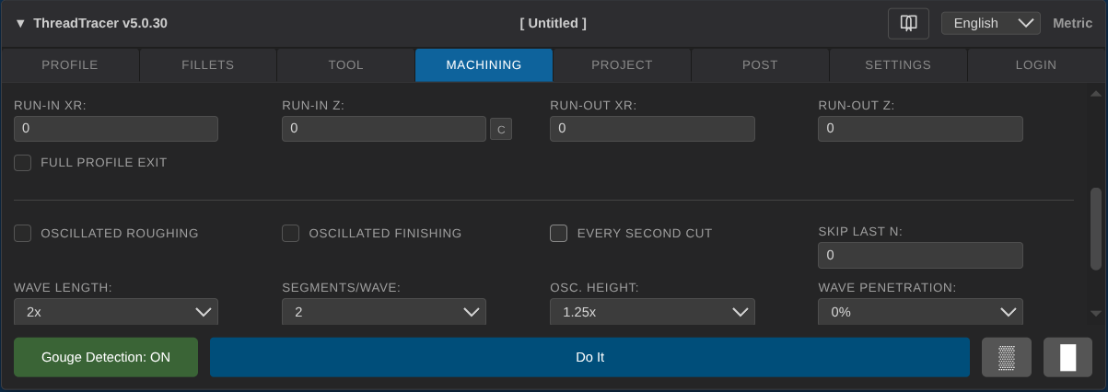Screen dimensions: 1108x392
Task: Enable Full Profile Exit checkbox
Action: pyautogui.click(x=23, y=163)
